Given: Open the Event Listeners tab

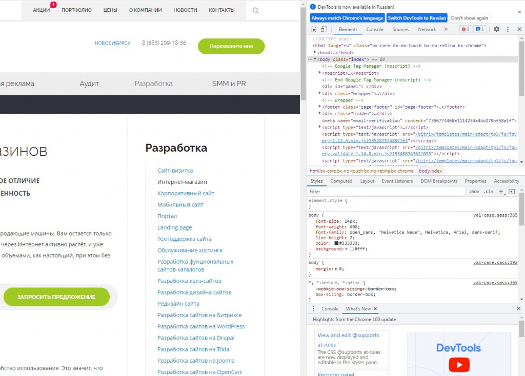Looking at the screenshot, I should [397, 181].
